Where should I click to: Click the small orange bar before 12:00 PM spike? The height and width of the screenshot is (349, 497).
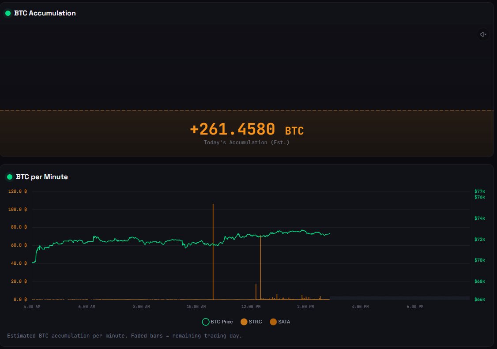coord(256,292)
